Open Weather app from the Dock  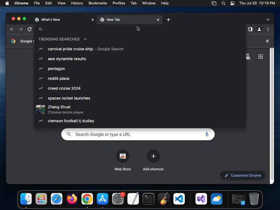click(x=217, y=199)
